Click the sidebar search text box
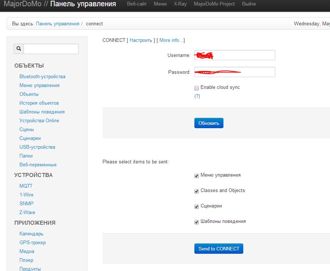The image size is (330, 271). [51, 49]
